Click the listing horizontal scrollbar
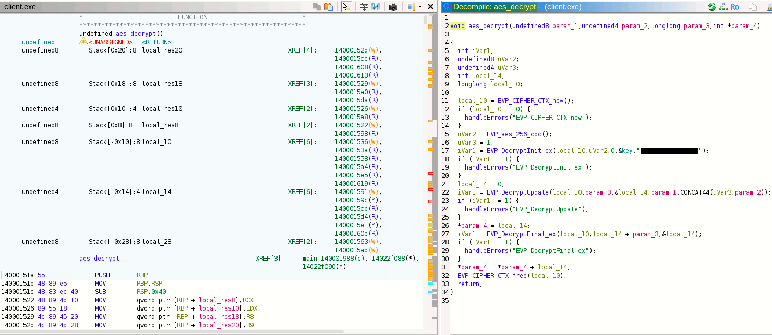The height and width of the screenshot is (335, 772). [172, 332]
